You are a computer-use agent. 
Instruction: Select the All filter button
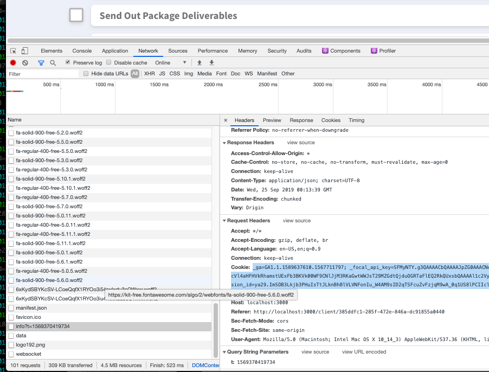coord(135,74)
